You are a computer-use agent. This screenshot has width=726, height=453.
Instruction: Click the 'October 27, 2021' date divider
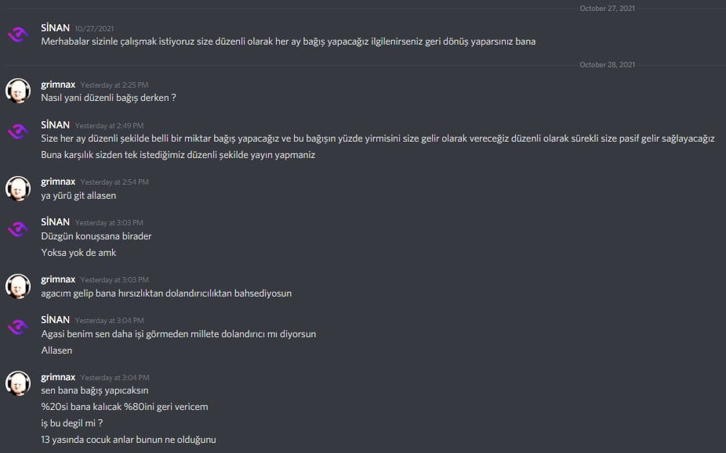click(607, 9)
